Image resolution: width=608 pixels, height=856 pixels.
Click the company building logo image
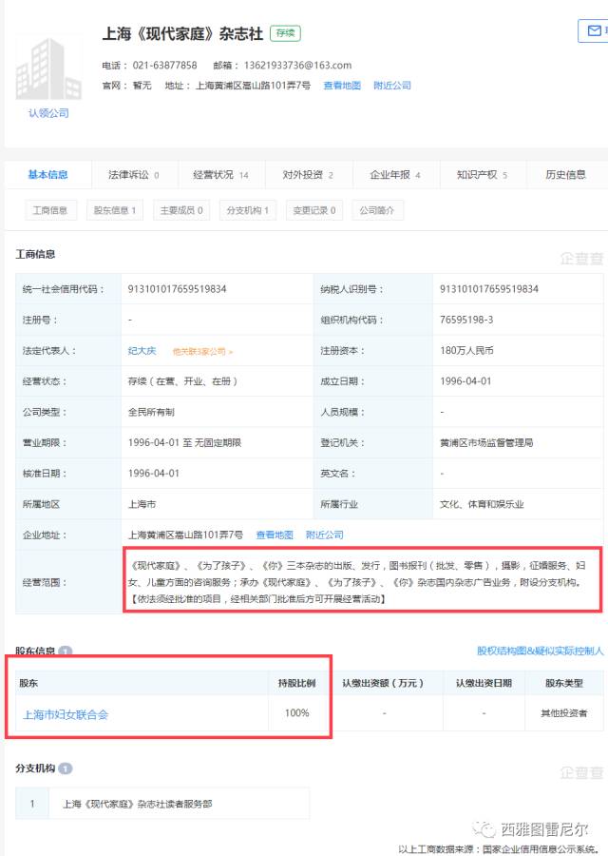[48, 68]
